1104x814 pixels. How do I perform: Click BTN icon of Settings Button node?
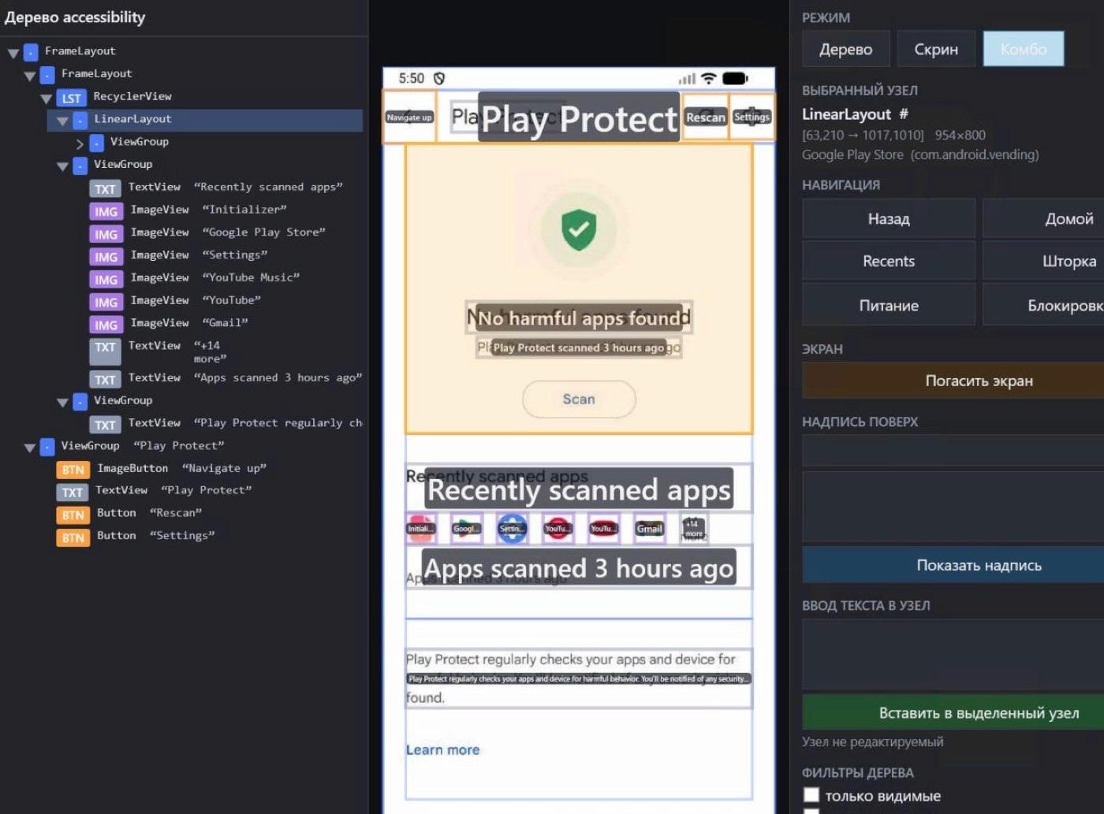pos(73,537)
